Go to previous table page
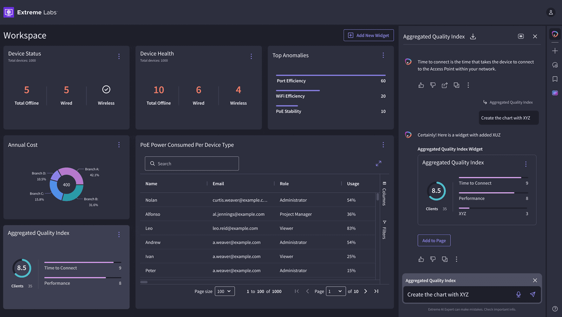The image size is (562, 317). pos(307,291)
